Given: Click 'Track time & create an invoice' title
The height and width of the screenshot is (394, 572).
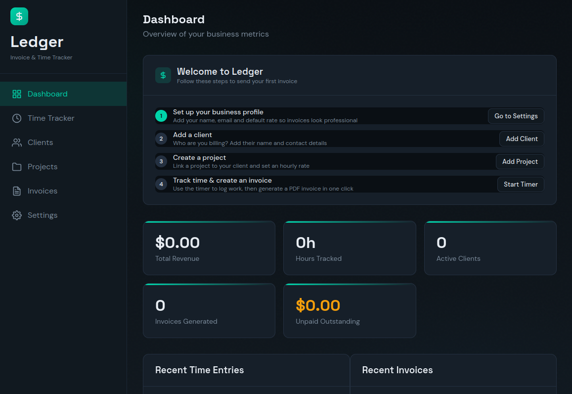Looking at the screenshot, I should (222, 180).
